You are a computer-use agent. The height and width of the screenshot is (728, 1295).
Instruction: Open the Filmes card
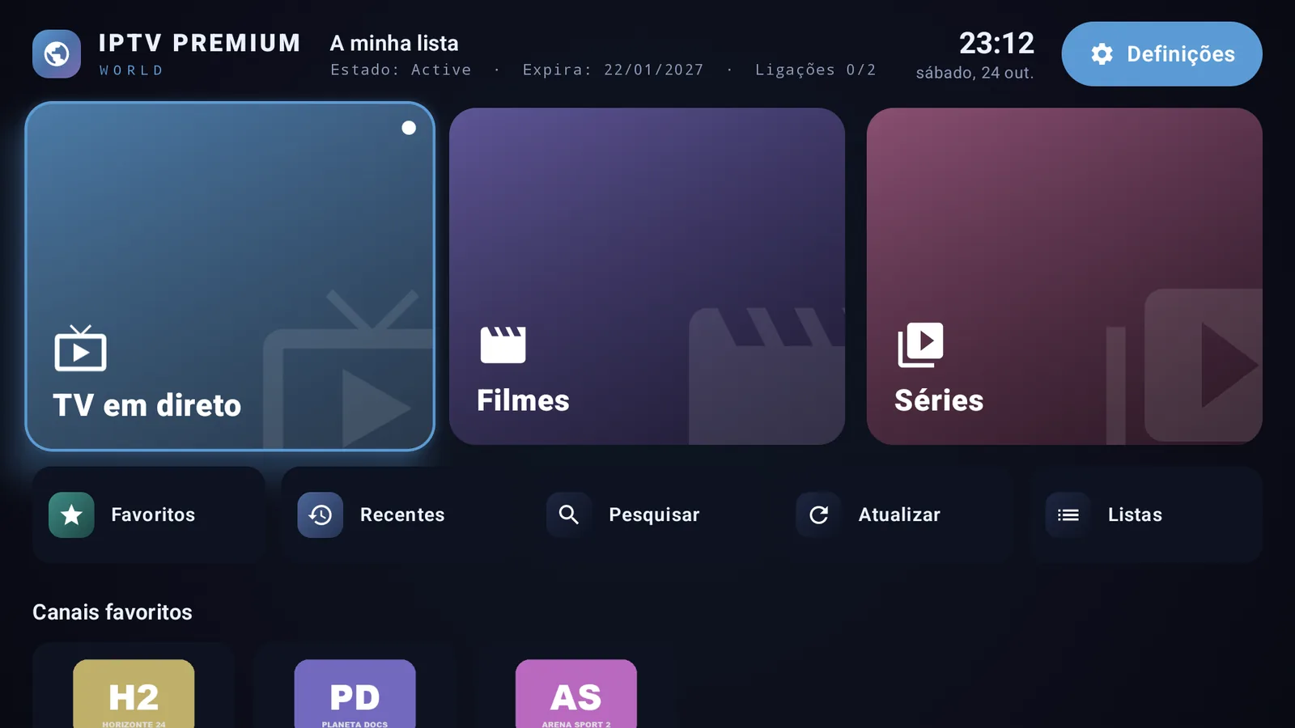tap(647, 276)
